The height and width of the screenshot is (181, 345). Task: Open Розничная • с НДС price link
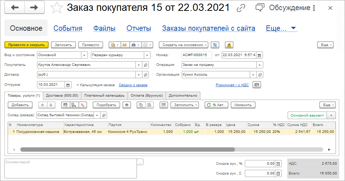[x=232, y=85]
